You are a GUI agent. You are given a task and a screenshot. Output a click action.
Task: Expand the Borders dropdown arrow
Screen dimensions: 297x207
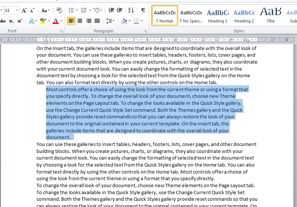click(x=142, y=21)
